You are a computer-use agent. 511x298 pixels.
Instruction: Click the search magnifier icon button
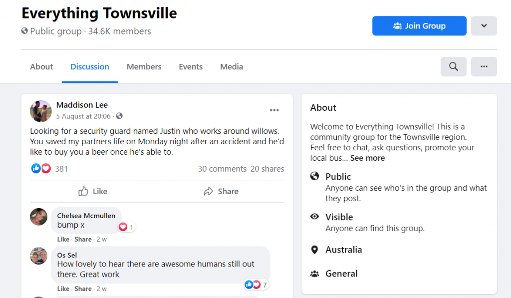453,66
